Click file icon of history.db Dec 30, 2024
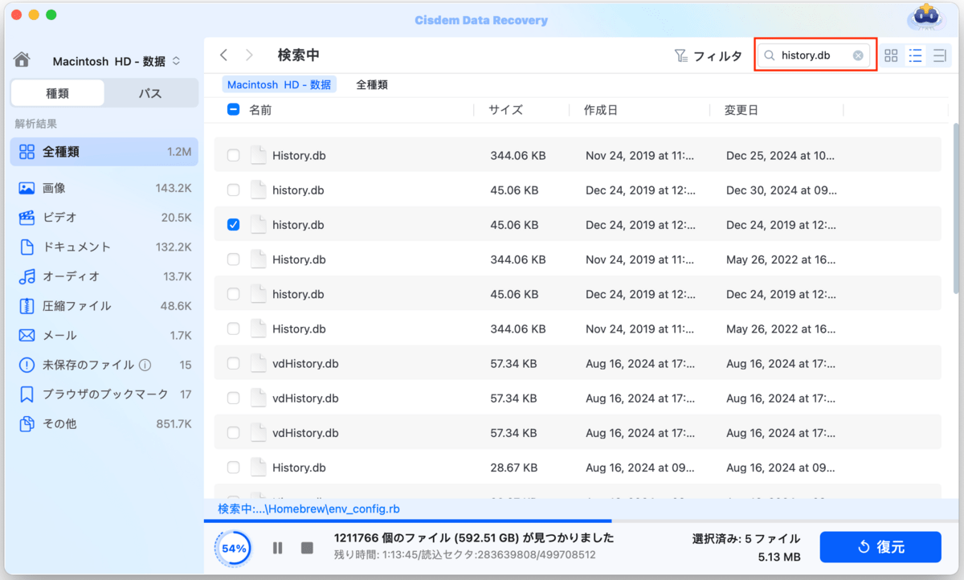 pos(258,190)
